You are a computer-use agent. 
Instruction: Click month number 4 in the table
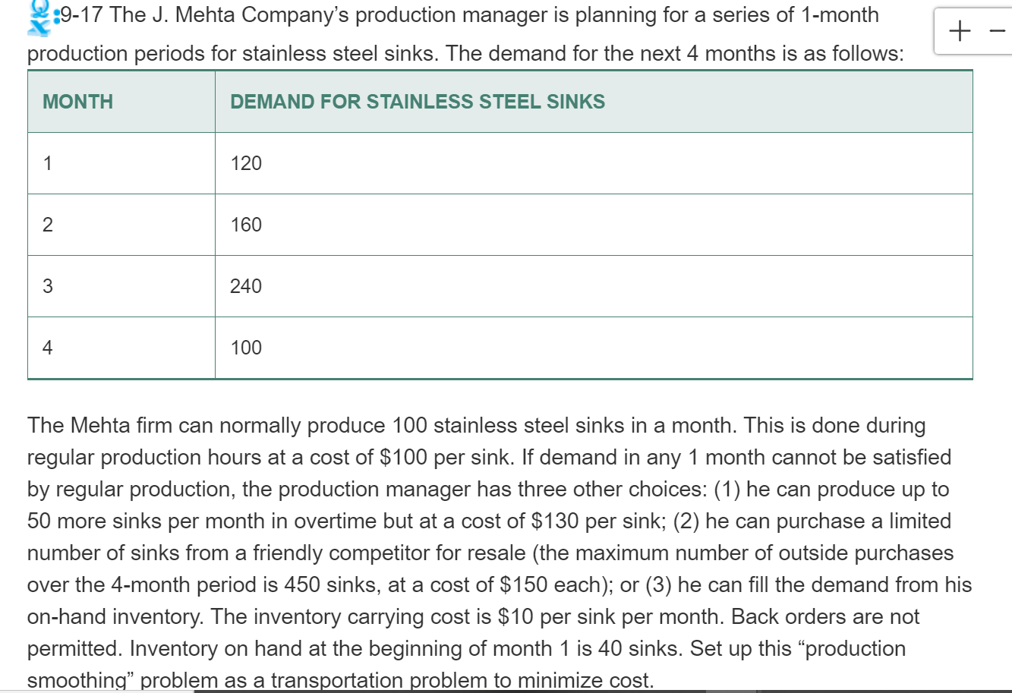[x=47, y=348]
